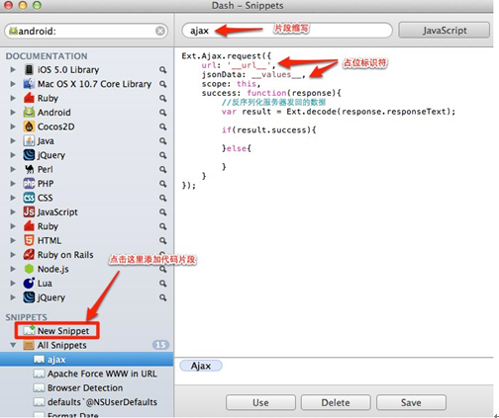Screen dimensions: 499x418
Task: Click magnifier icon in PHP row
Action: pyautogui.click(x=163, y=184)
